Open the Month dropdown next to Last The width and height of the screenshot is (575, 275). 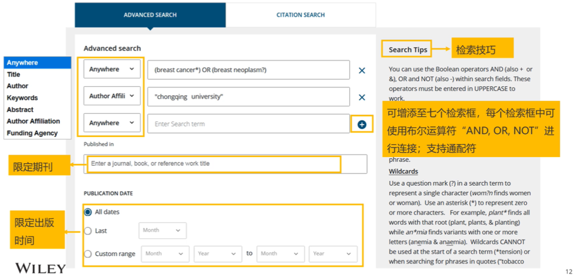coord(162,230)
